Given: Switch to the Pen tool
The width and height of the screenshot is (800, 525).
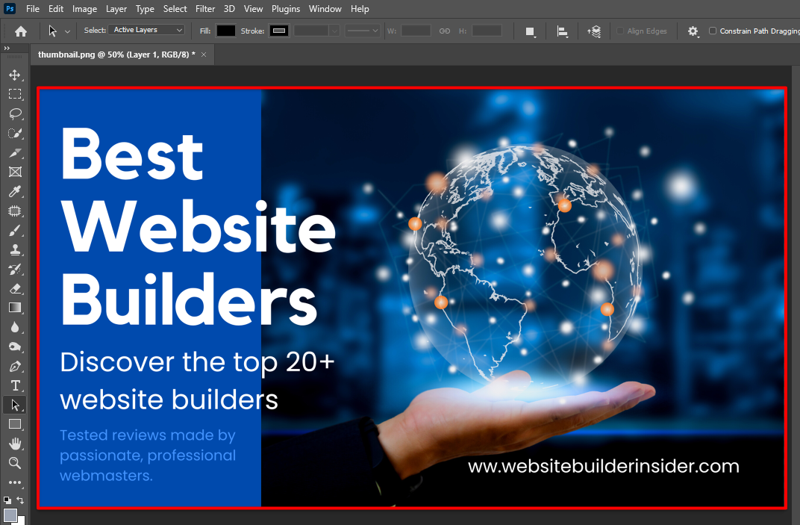Looking at the screenshot, I should pos(15,367).
